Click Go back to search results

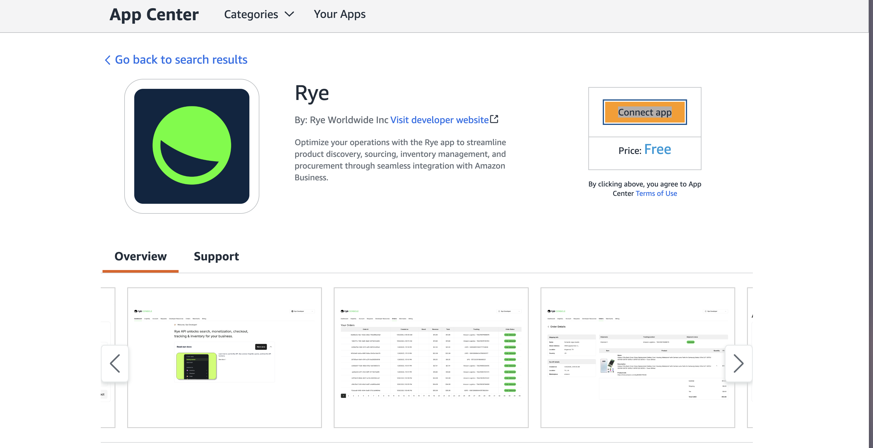point(181,60)
